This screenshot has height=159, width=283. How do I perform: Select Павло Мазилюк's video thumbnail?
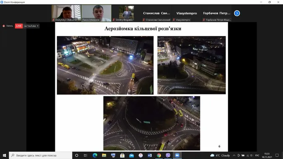tap(96, 13)
